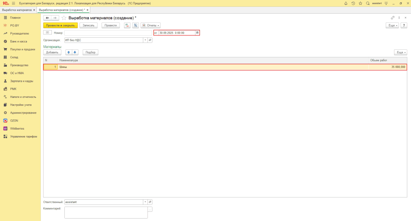Open the Ответственный record with open icon

[x=150, y=202]
